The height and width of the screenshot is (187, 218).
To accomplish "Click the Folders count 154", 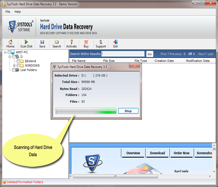I will click(x=84, y=95).
